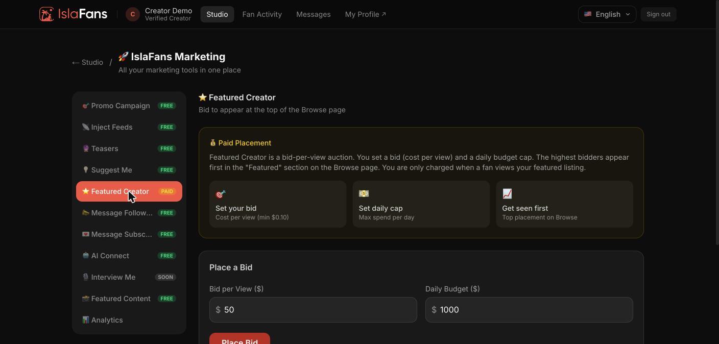Select Featured Content in the sidebar
This screenshot has height=344, width=719.
(x=129, y=299)
